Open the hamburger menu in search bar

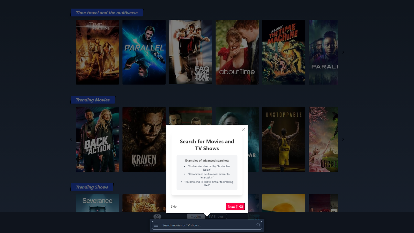(x=156, y=225)
